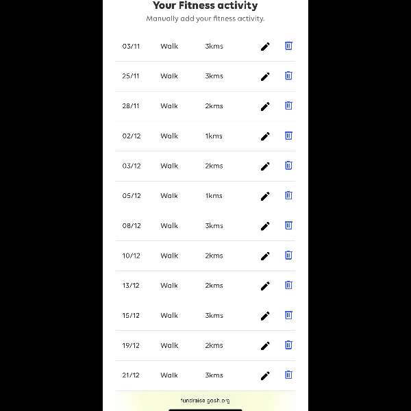411x411 pixels.
Task: Delete the 21/12 walk activity
Action: (288, 375)
